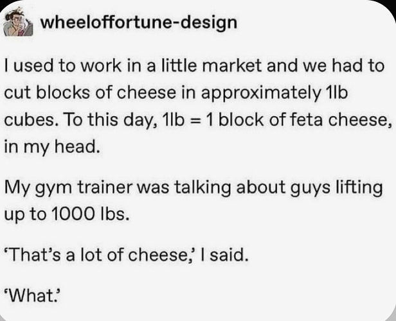Click the phrase "was talking about"
This screenshot has height=321, width=396.
click(195, 186)
